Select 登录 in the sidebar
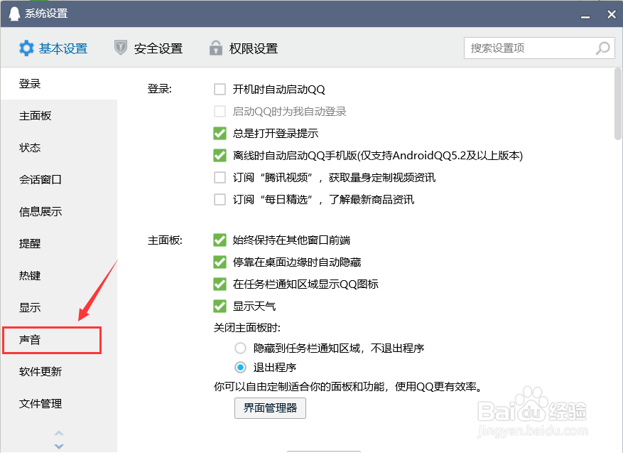Screen dimensions: 623x453 59,83
